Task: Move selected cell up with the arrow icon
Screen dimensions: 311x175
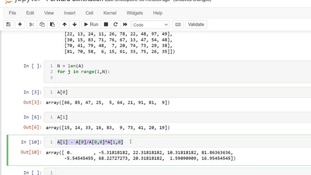Action: tap(65, 24)
